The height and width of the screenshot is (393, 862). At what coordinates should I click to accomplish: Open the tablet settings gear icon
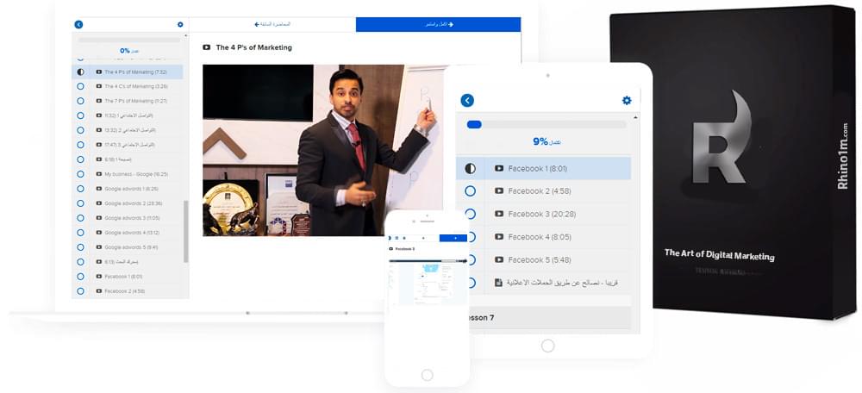tap(626, 101)
